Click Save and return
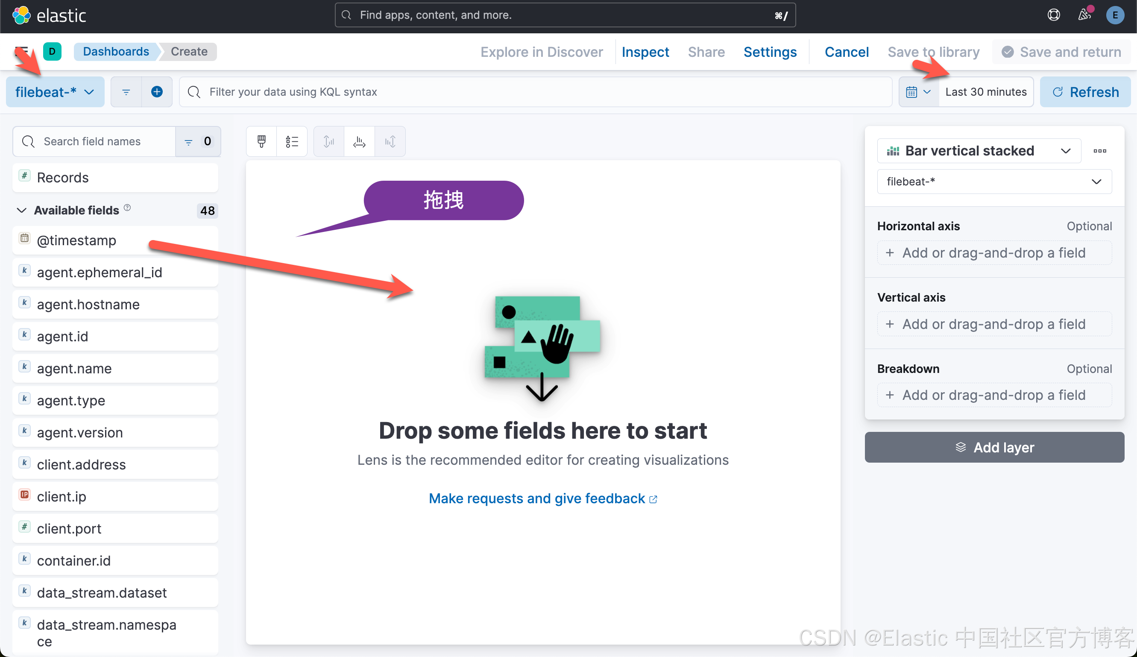The image size is (1137, 657). pos(1061,52)
